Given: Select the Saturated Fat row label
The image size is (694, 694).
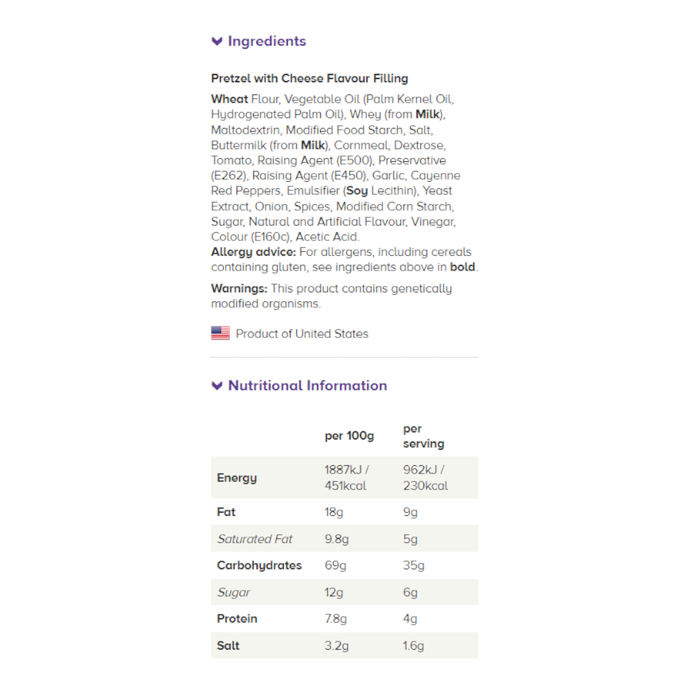Looking at the screenshot, I should (254, 539).
